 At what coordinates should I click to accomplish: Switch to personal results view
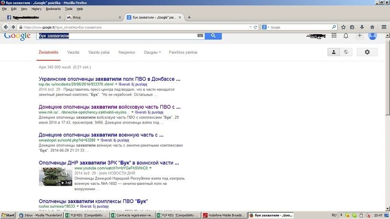pos(334,52)
